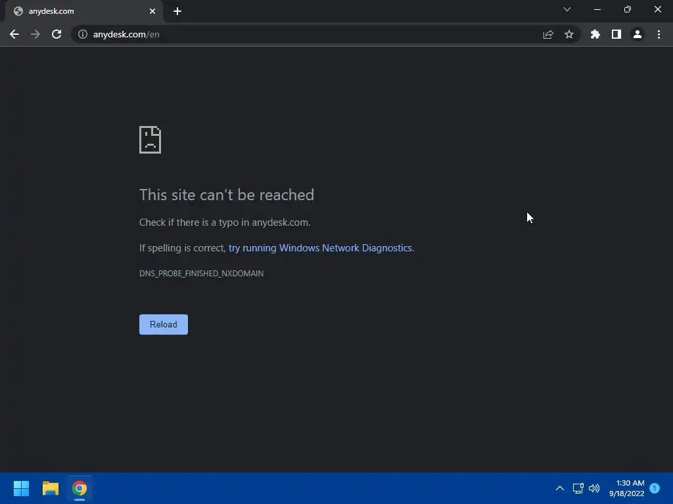673x504 pixels.
Task: Click the blue Reload button
Action: click(164, 324)
